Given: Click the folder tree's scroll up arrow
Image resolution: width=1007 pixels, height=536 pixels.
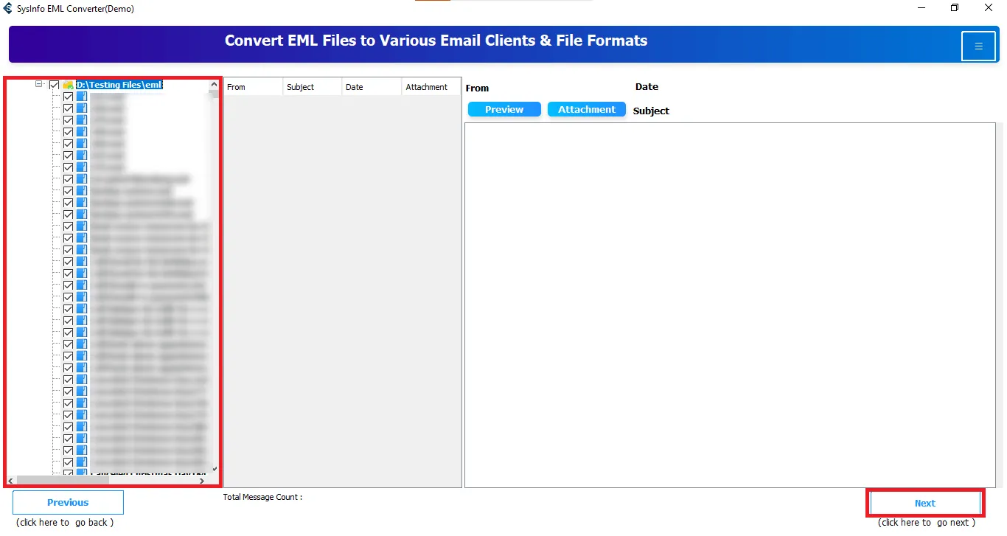Looking at the screenshot, I should click(215, 84).
